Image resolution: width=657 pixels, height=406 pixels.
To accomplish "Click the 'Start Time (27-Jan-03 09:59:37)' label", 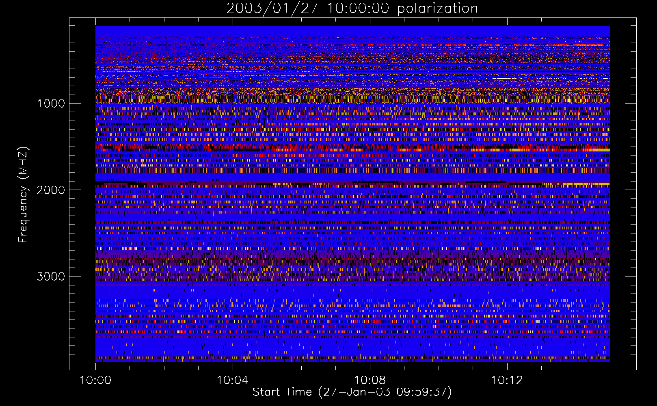I will (352, 392).
